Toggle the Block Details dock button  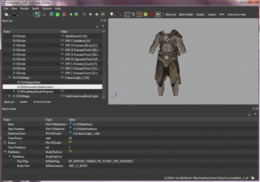(x=186, y=15)
